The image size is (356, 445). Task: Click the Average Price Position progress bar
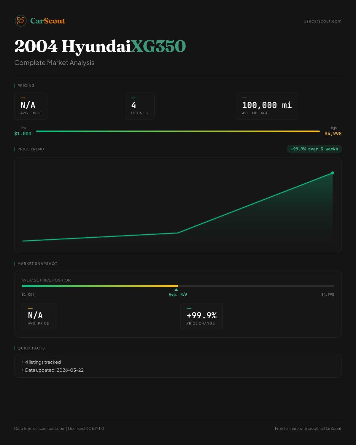(178, 286)
